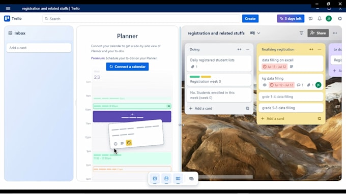This screenshot has height=194, width=346.
Task: Toggle Planner panel in bottom switcher
Action: click(166, 179)
